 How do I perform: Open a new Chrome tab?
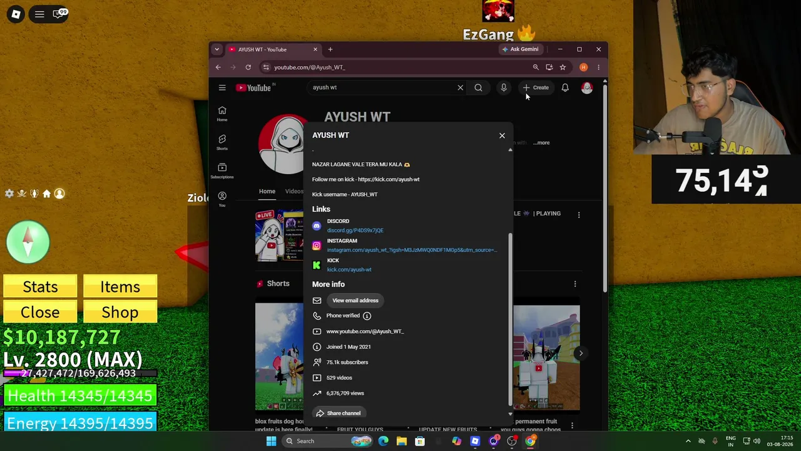330,49
